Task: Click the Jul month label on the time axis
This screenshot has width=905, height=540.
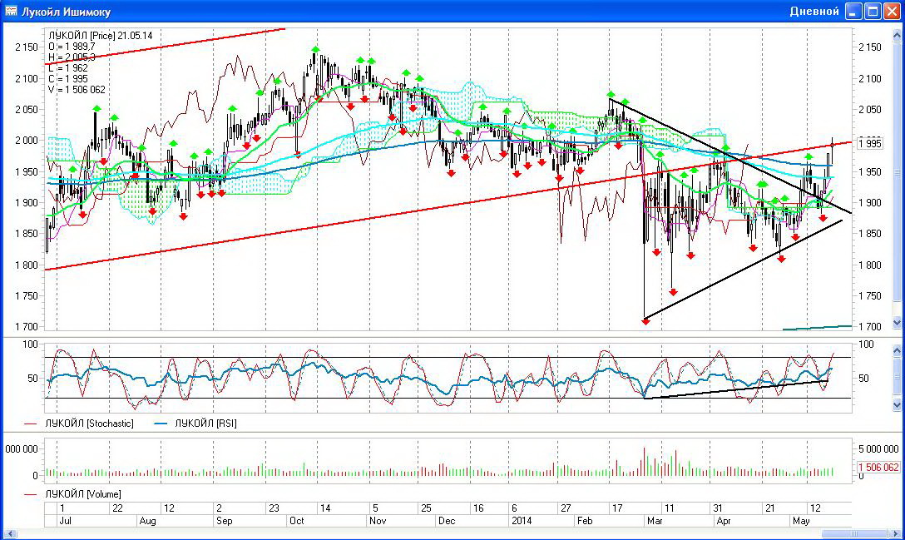Action: point(66,521)
